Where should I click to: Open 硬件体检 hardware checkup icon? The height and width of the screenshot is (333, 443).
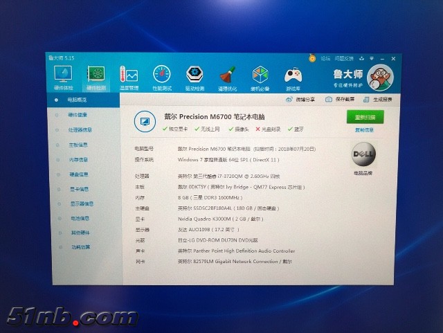pos(62,76)
